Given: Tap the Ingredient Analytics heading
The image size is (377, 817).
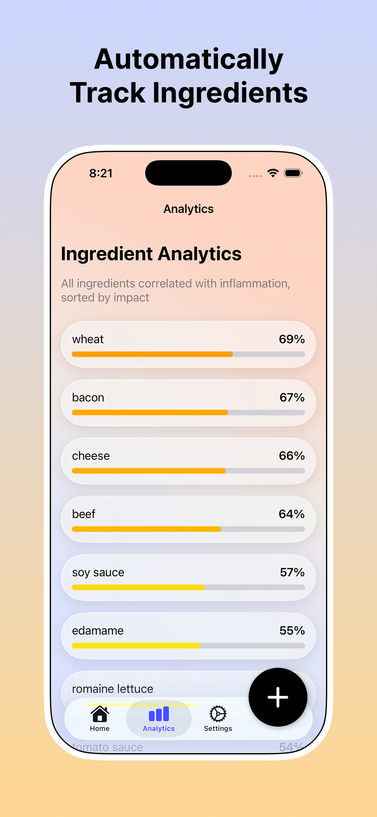Looking at the screenshot, I should click(x=151, y=253).
